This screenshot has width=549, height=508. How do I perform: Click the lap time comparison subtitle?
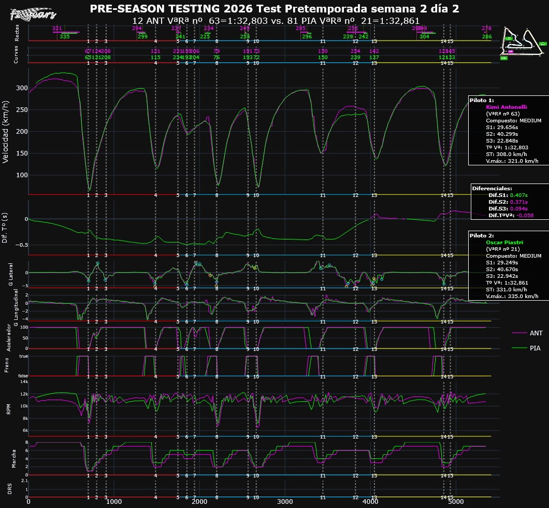(276, 21)
